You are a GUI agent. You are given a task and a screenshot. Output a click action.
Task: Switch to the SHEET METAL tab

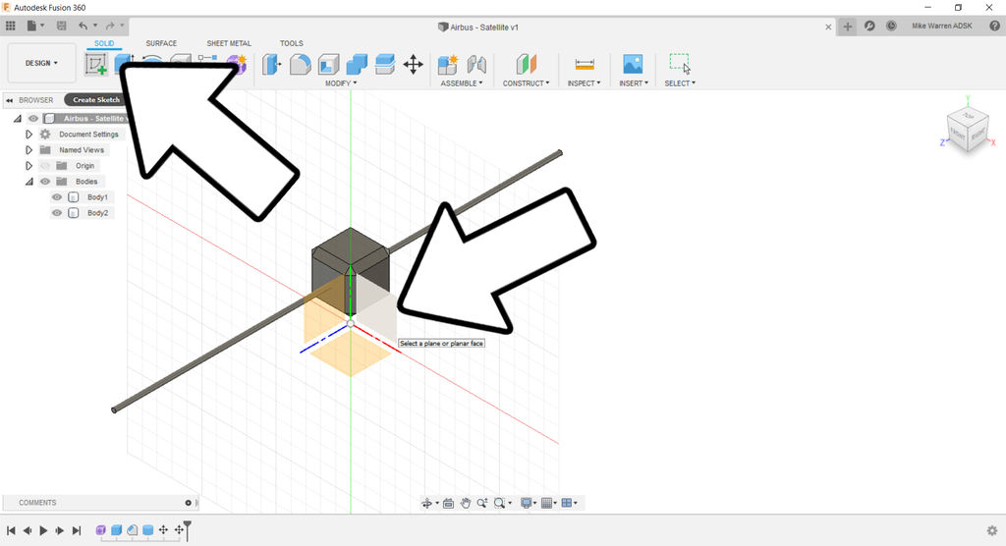[x=229, y=43]
